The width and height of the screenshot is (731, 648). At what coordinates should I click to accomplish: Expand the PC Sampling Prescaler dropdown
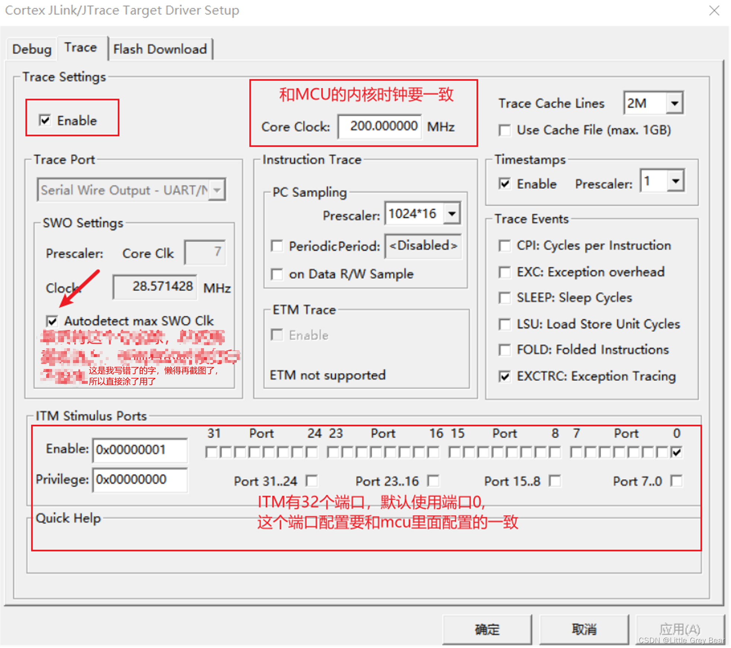452,214
